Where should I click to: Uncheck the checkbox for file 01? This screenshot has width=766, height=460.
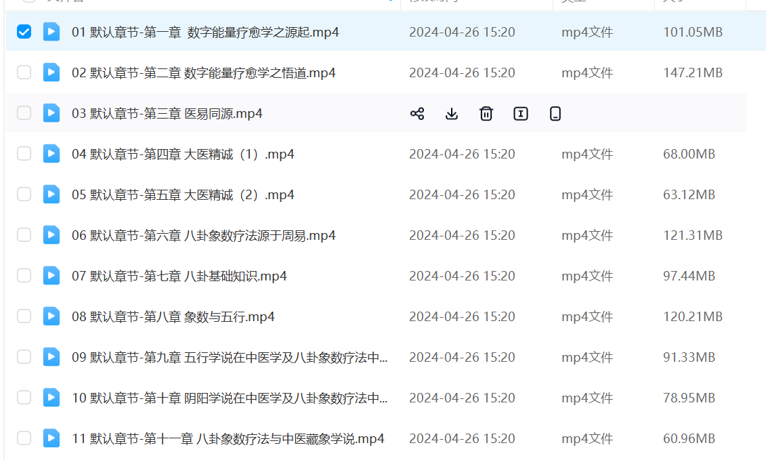coord(24,32)
